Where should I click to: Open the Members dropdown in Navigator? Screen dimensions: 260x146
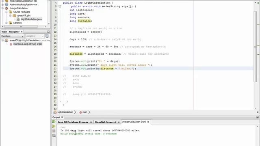tap(13, 36)
